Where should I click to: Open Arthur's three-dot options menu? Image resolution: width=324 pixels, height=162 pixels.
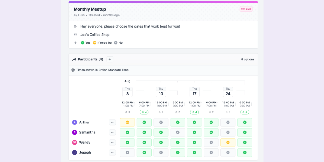(112, 122)
